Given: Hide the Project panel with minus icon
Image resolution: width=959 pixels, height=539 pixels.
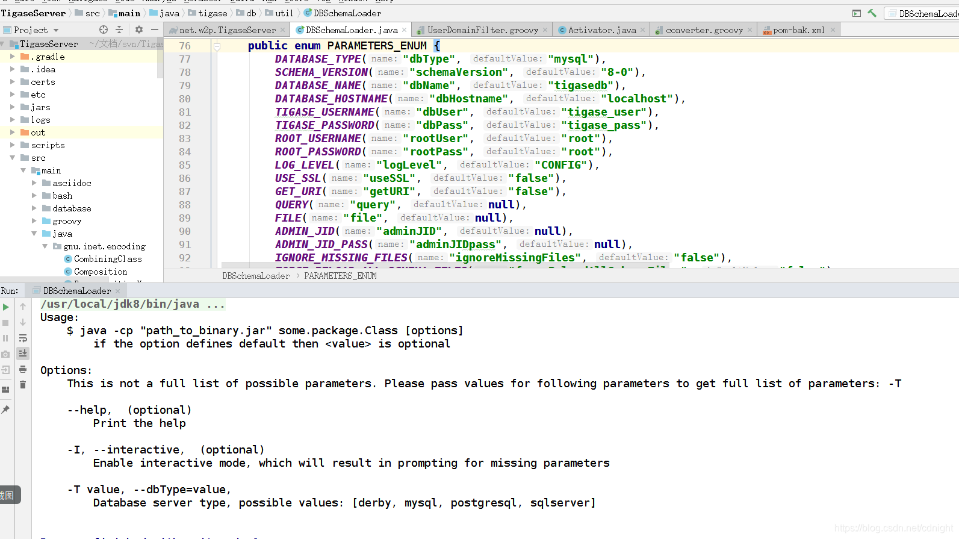Looking at the screenshot, I should pyautogui.click(x=155, y=30).
